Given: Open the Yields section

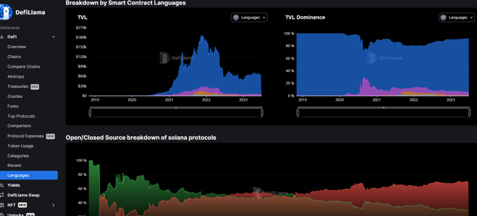Looking at the screenshot, I should pos(14,185).
